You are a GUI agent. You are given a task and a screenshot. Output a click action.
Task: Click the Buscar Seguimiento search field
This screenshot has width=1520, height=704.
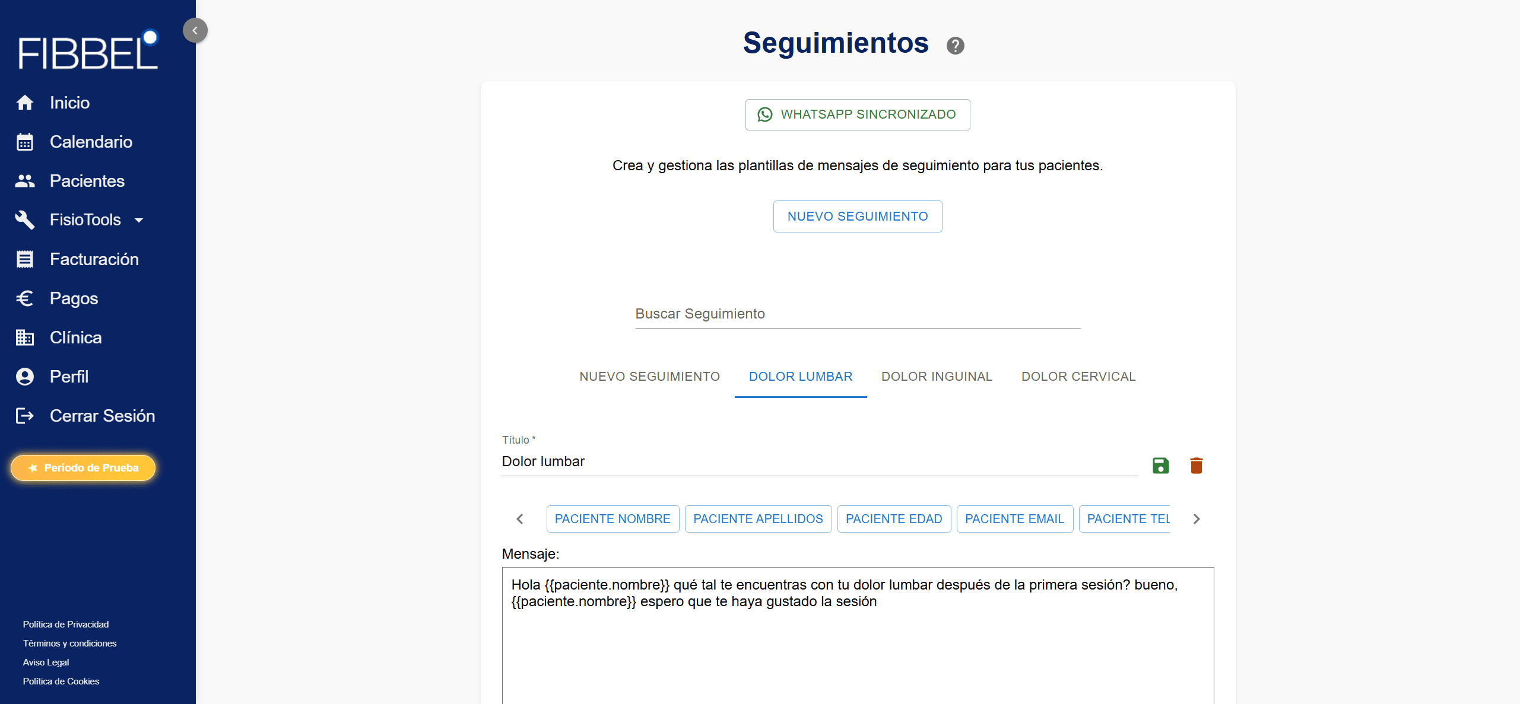(x=857, y=314)
